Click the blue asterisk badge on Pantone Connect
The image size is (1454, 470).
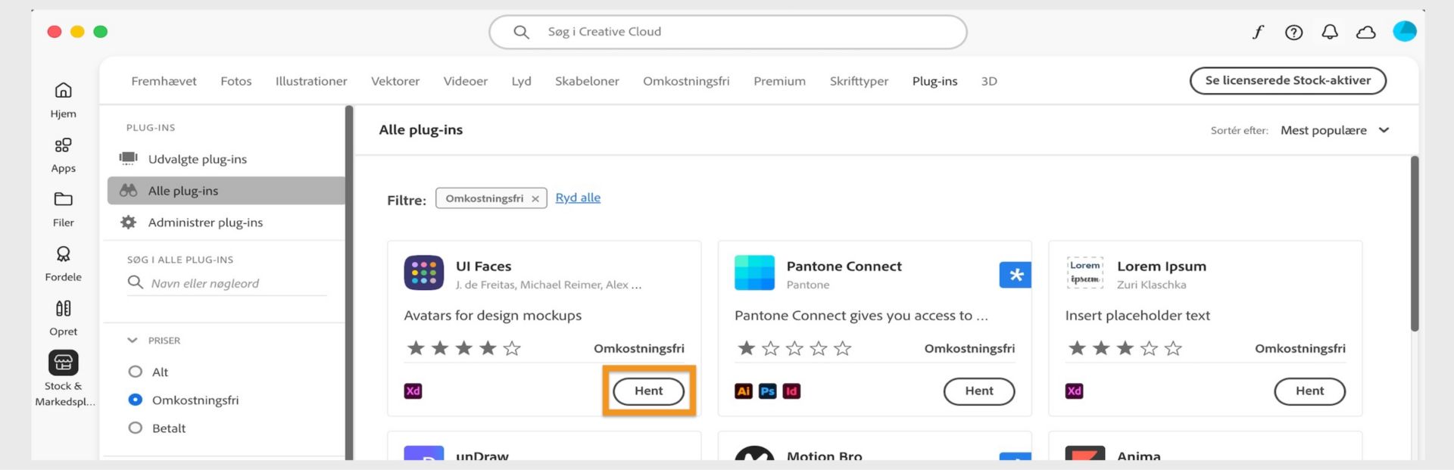[1016, 275]
